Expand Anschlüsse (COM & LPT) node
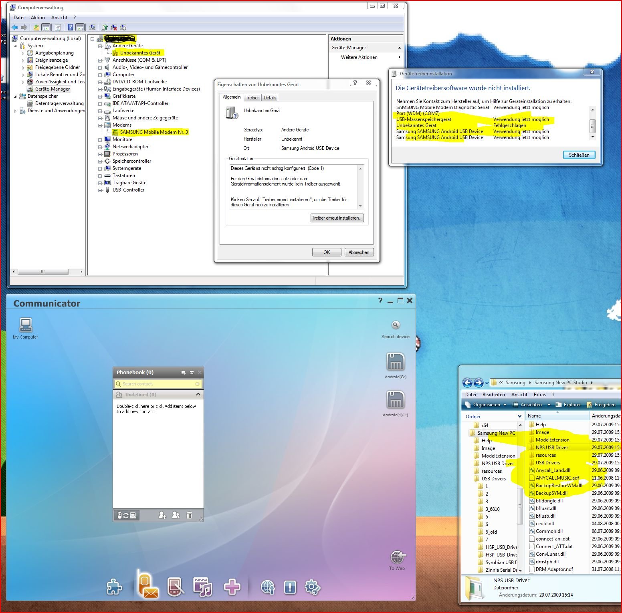 100,60
